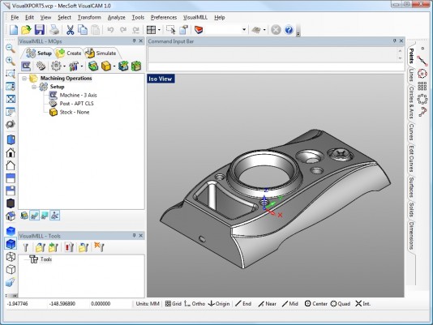
Task: Toggle Center snap in status bar
Action: 316,304
